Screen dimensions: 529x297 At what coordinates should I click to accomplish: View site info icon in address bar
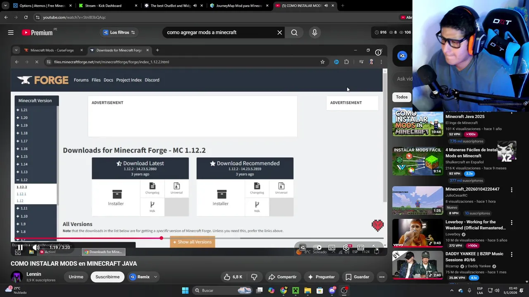(38, 17)
